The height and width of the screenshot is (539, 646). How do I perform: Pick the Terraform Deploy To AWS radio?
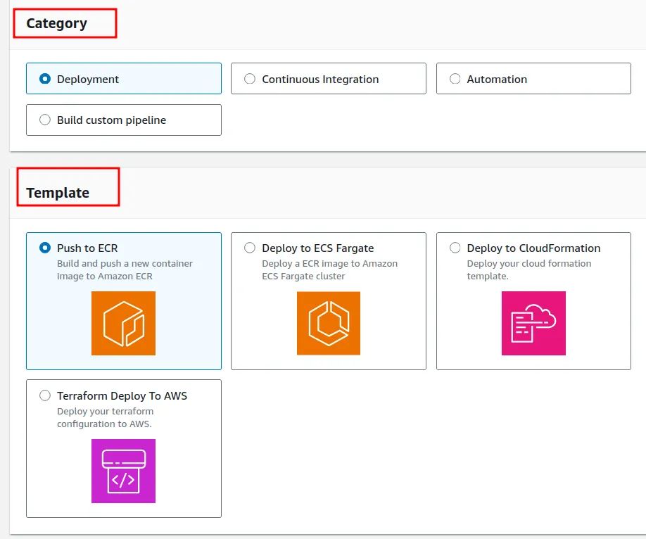tap(45, 395)
